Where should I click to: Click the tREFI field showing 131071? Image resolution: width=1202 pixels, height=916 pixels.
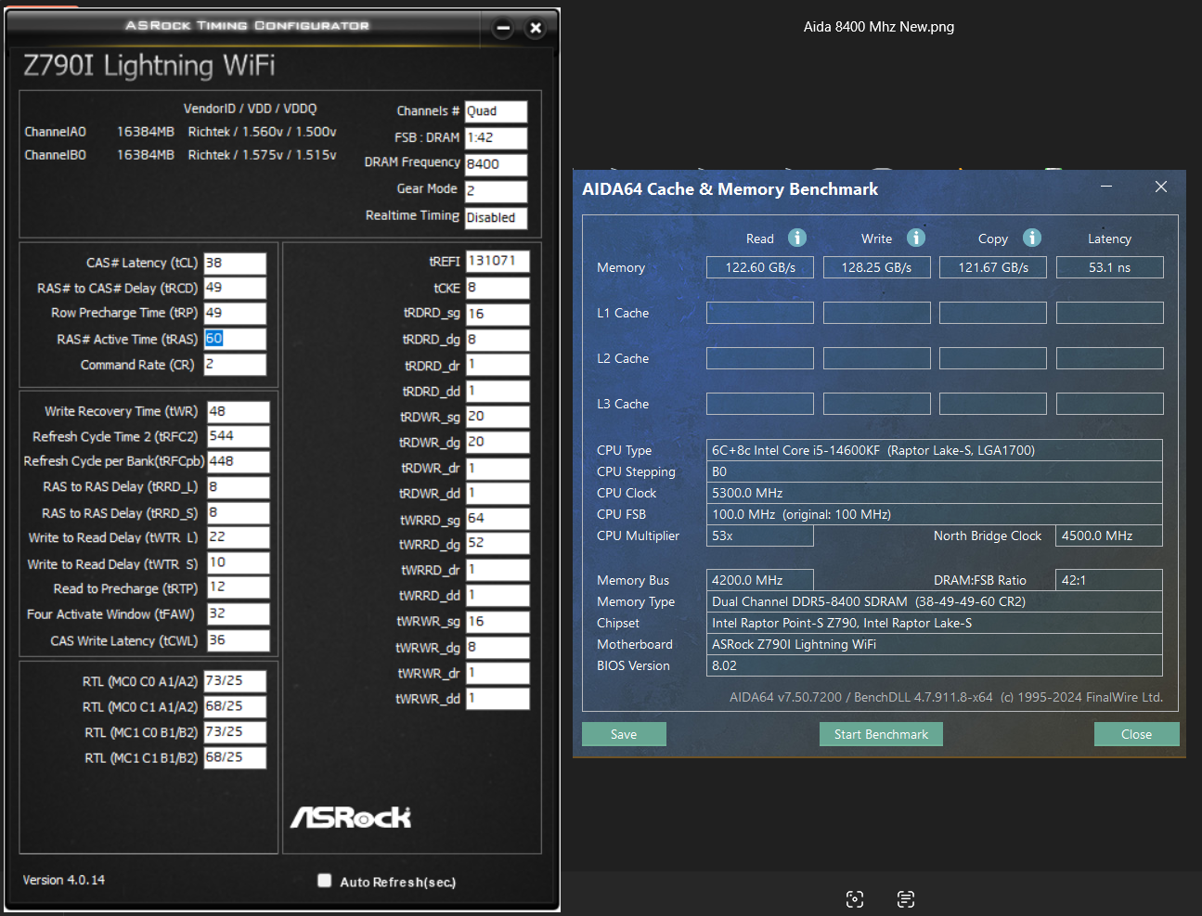point(498,261)
